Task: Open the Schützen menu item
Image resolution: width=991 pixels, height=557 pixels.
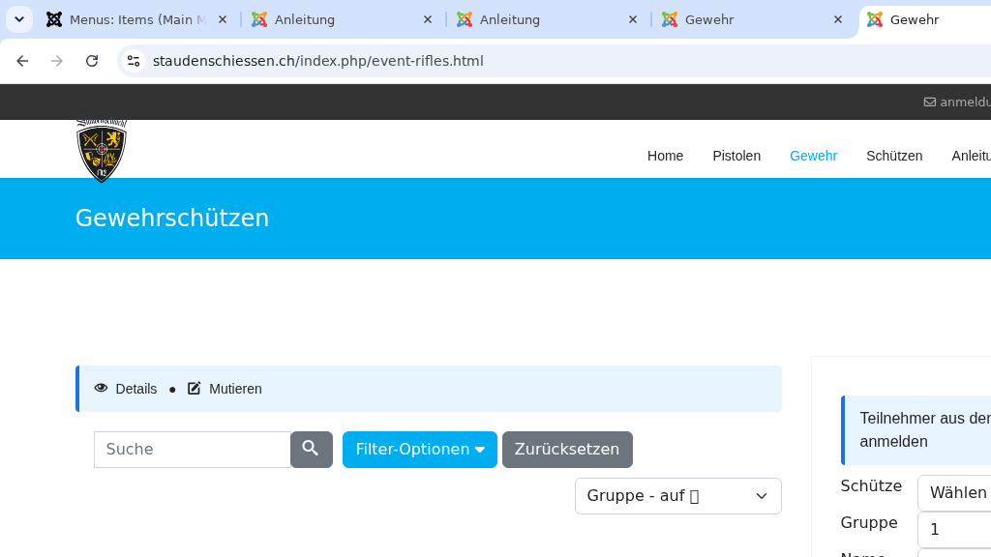Action: coord(894,156)
